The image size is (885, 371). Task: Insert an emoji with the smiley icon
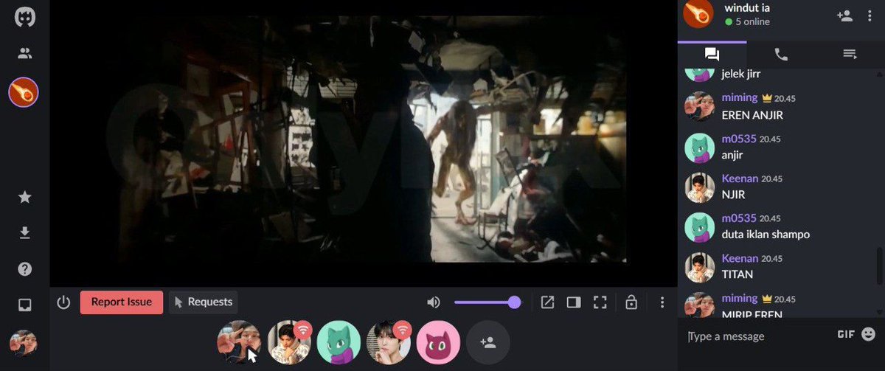(868, 334)
